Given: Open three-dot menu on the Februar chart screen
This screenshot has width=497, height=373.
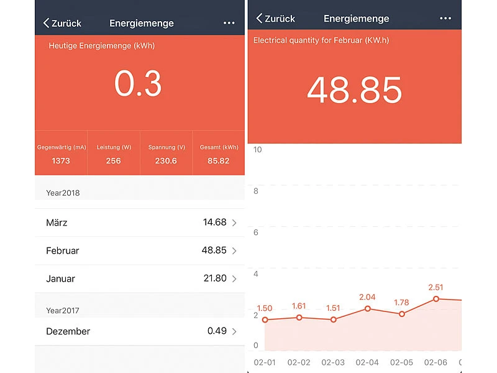Looking at the screenshot, I should point(445,19).
